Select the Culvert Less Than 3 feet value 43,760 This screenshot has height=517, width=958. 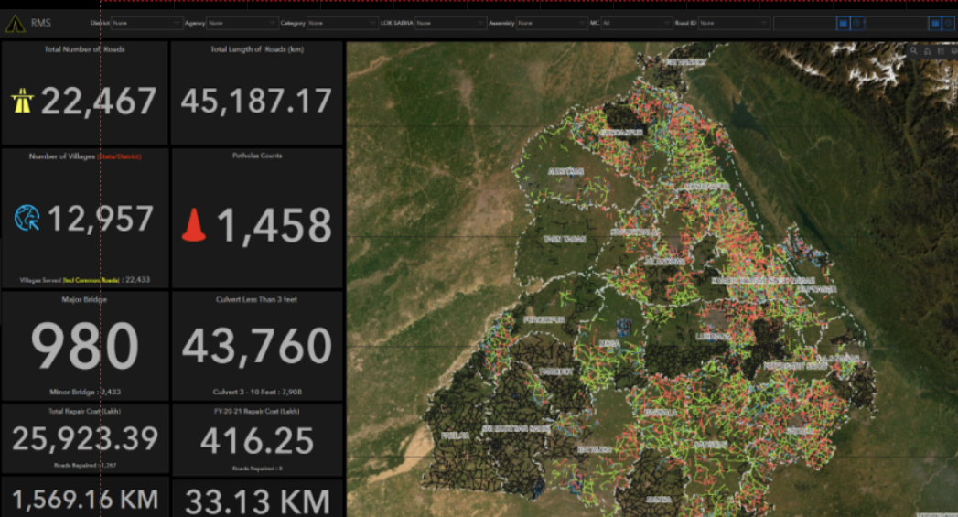[257, 347]
